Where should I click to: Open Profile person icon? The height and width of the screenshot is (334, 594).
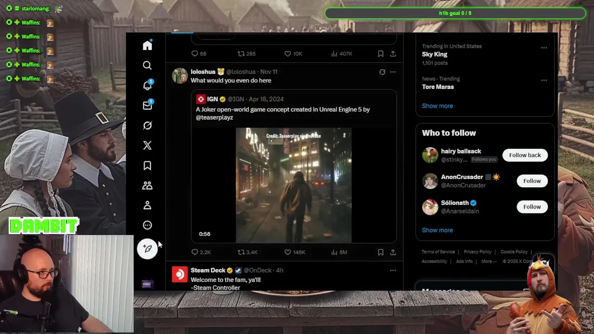coord(147,205)
